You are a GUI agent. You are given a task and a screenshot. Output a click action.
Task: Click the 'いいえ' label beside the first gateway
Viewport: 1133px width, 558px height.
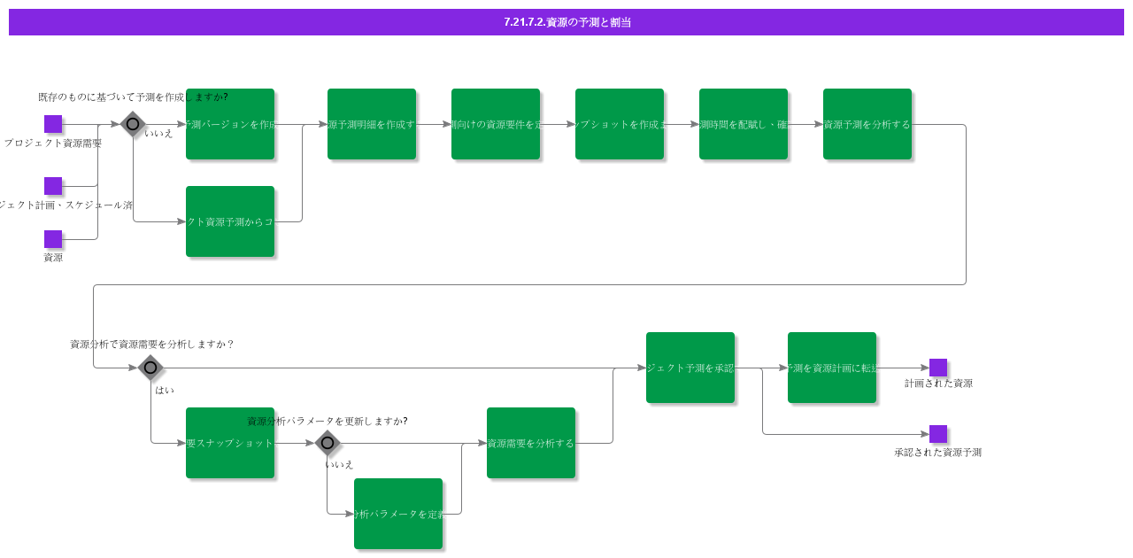click(x=159, y=134)
